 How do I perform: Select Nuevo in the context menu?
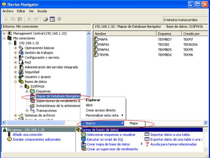(103, 123)
